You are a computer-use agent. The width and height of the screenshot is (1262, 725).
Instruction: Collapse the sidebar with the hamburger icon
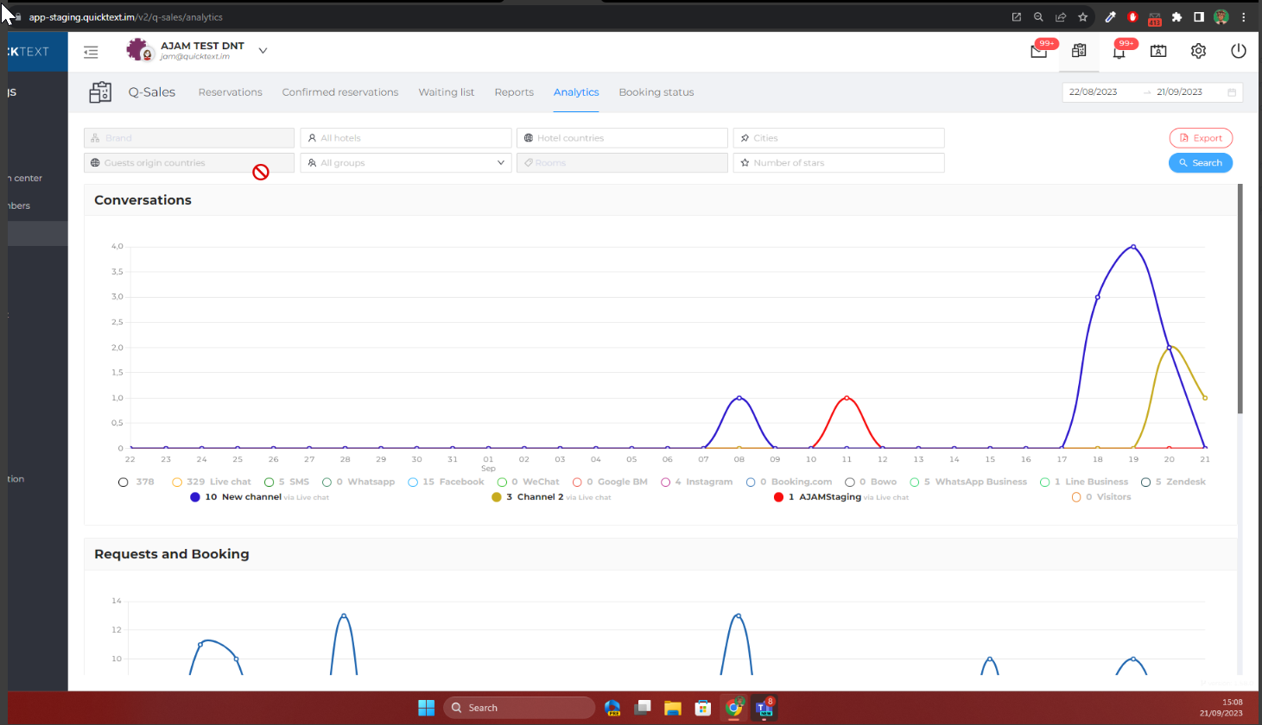[x=91, y=52]
